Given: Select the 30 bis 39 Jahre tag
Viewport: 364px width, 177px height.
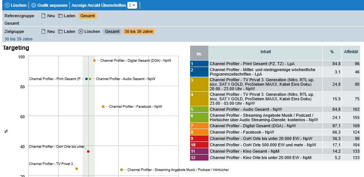Looking at the screenshot, I should [139, 31].
